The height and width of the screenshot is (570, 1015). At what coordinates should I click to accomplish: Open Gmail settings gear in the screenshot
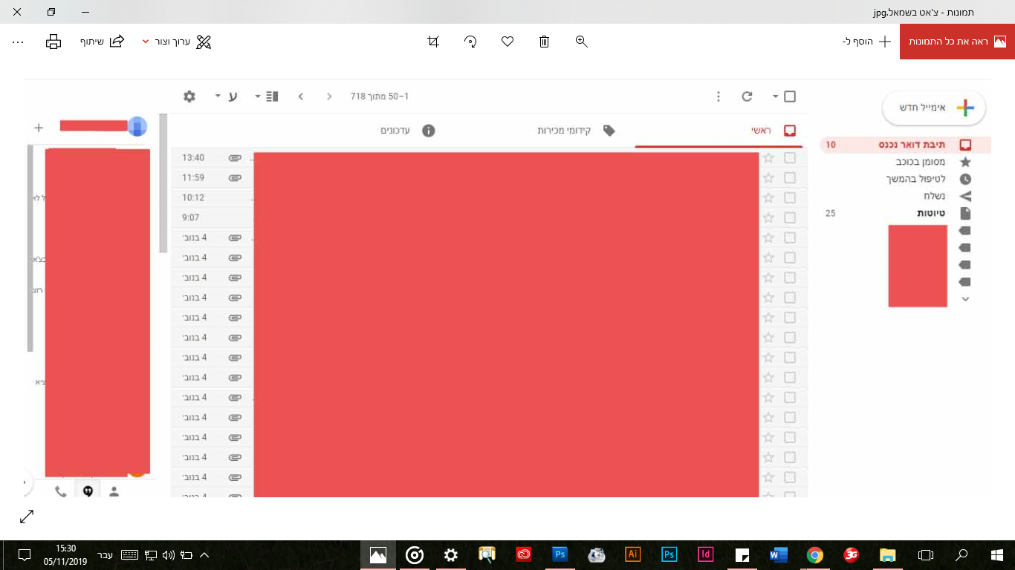tap(189, 96)
